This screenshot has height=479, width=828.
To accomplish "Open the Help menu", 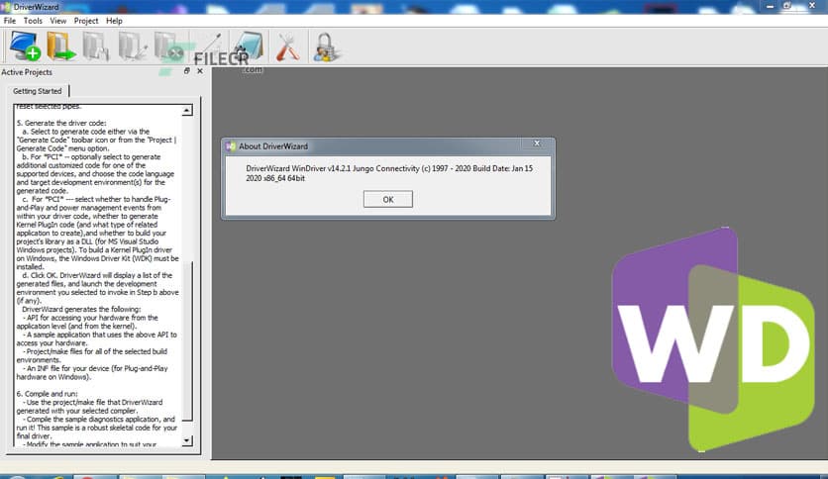I will [x=114, y=21].
